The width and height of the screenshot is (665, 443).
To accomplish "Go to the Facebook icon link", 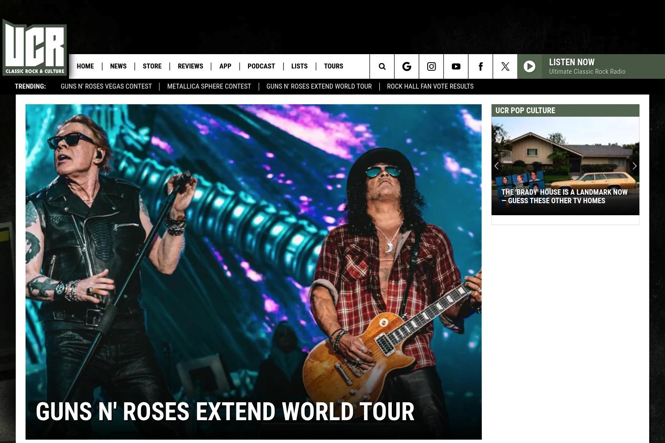I will (481, 67).
